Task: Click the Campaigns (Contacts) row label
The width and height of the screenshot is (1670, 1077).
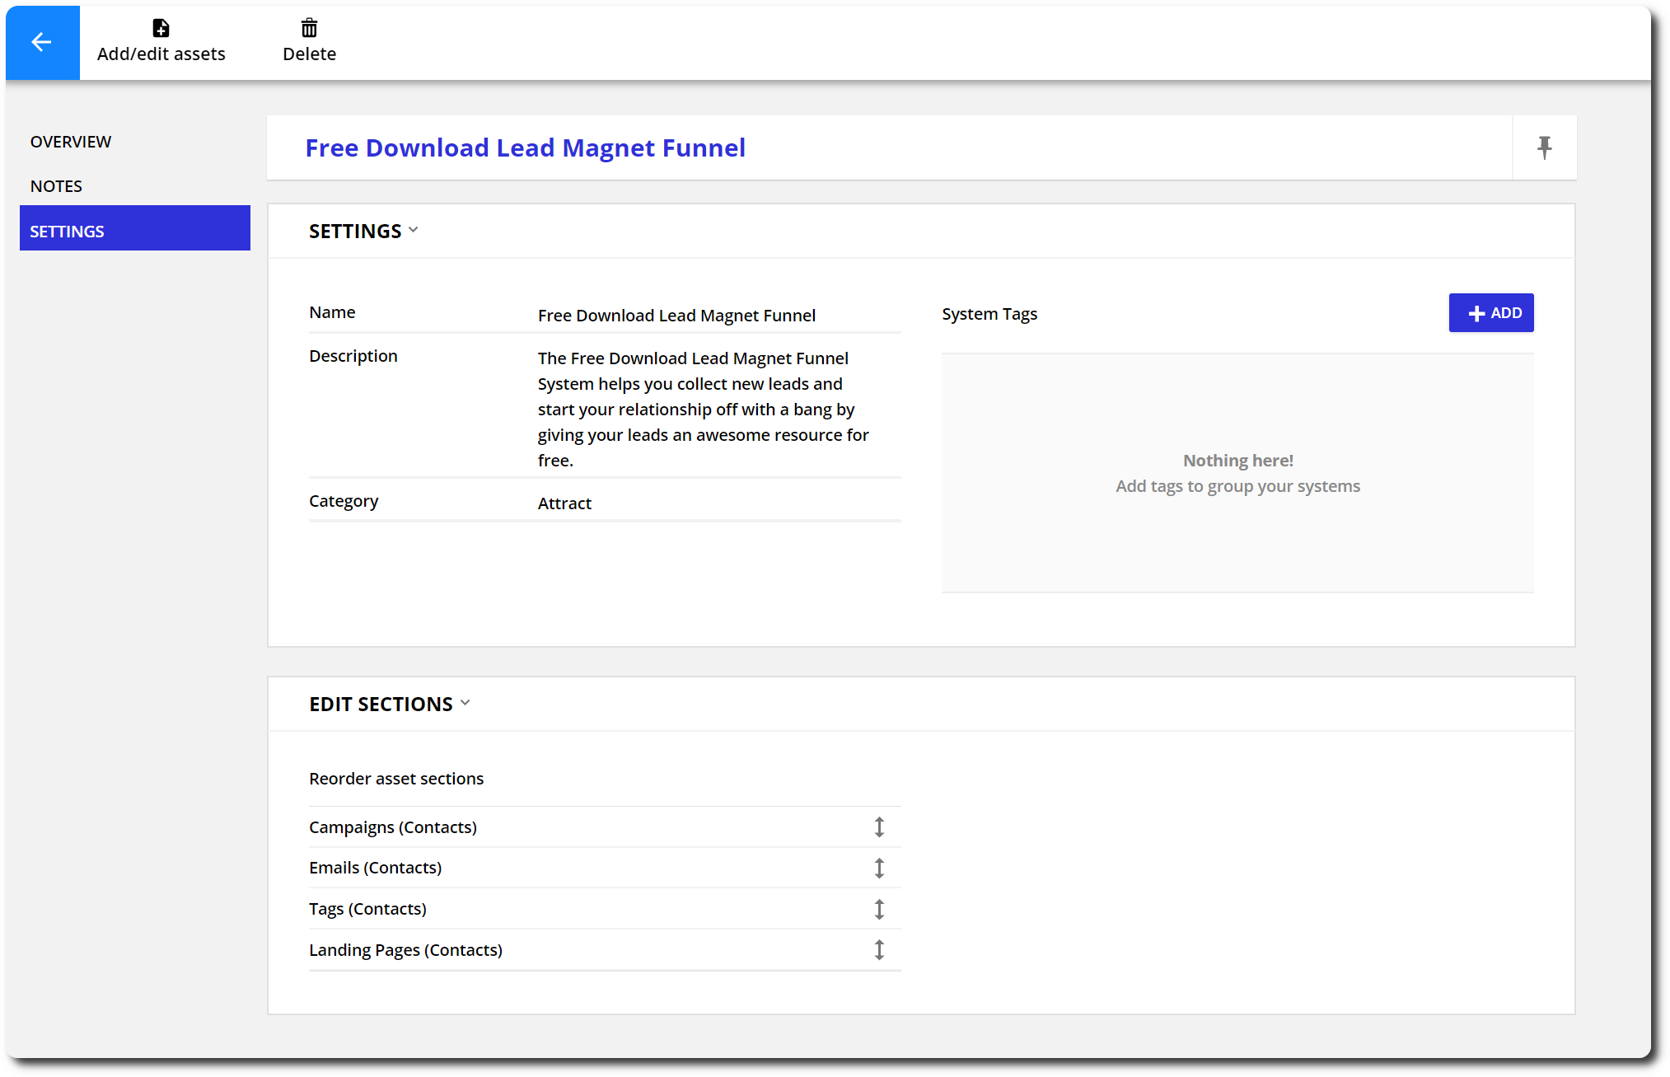Action: [x=393, y=827]
